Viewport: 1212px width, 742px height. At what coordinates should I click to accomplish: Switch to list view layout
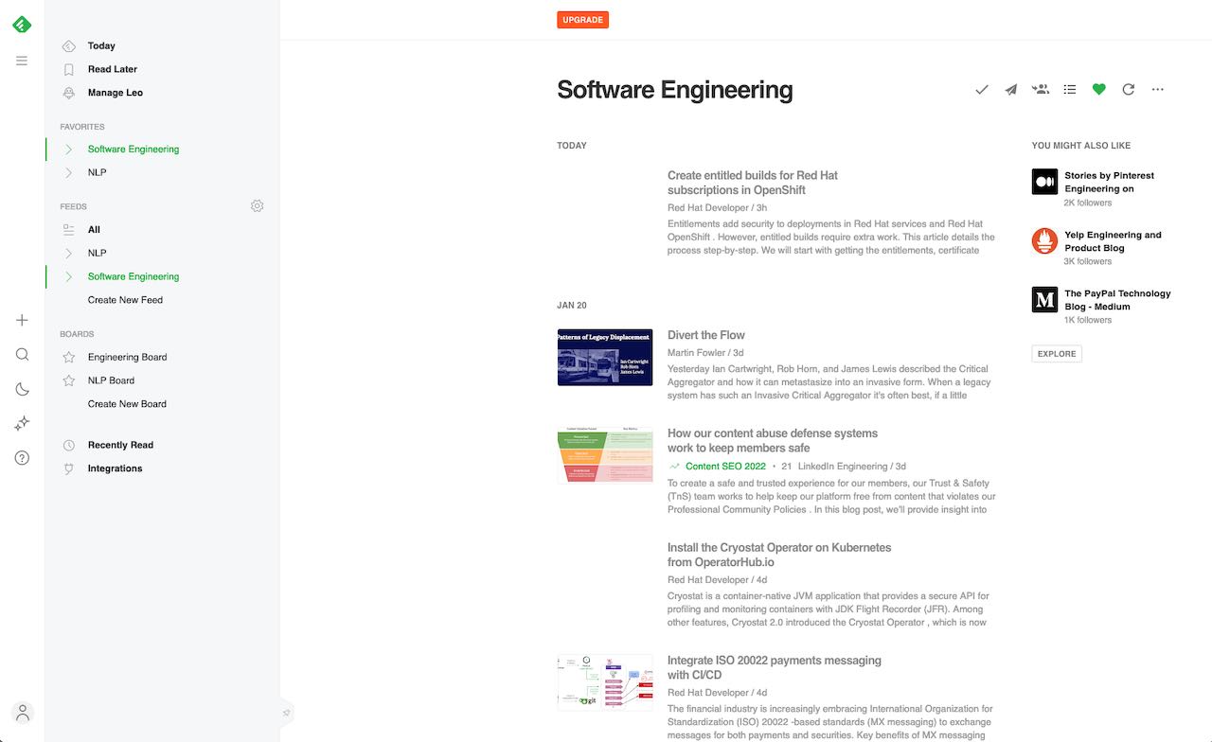point(1069,89)
